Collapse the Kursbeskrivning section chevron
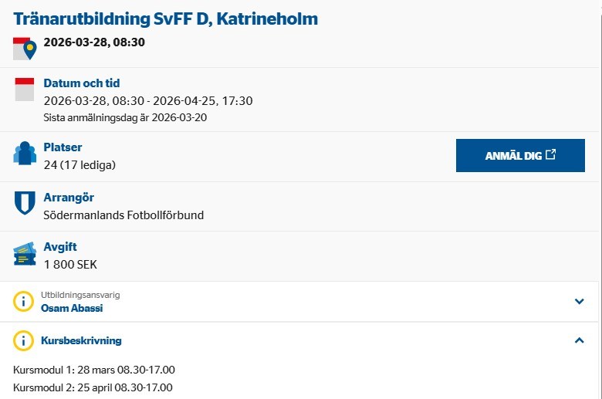This screenshot has width=602, height=399. pyautogui.click(x=580, y=340)
